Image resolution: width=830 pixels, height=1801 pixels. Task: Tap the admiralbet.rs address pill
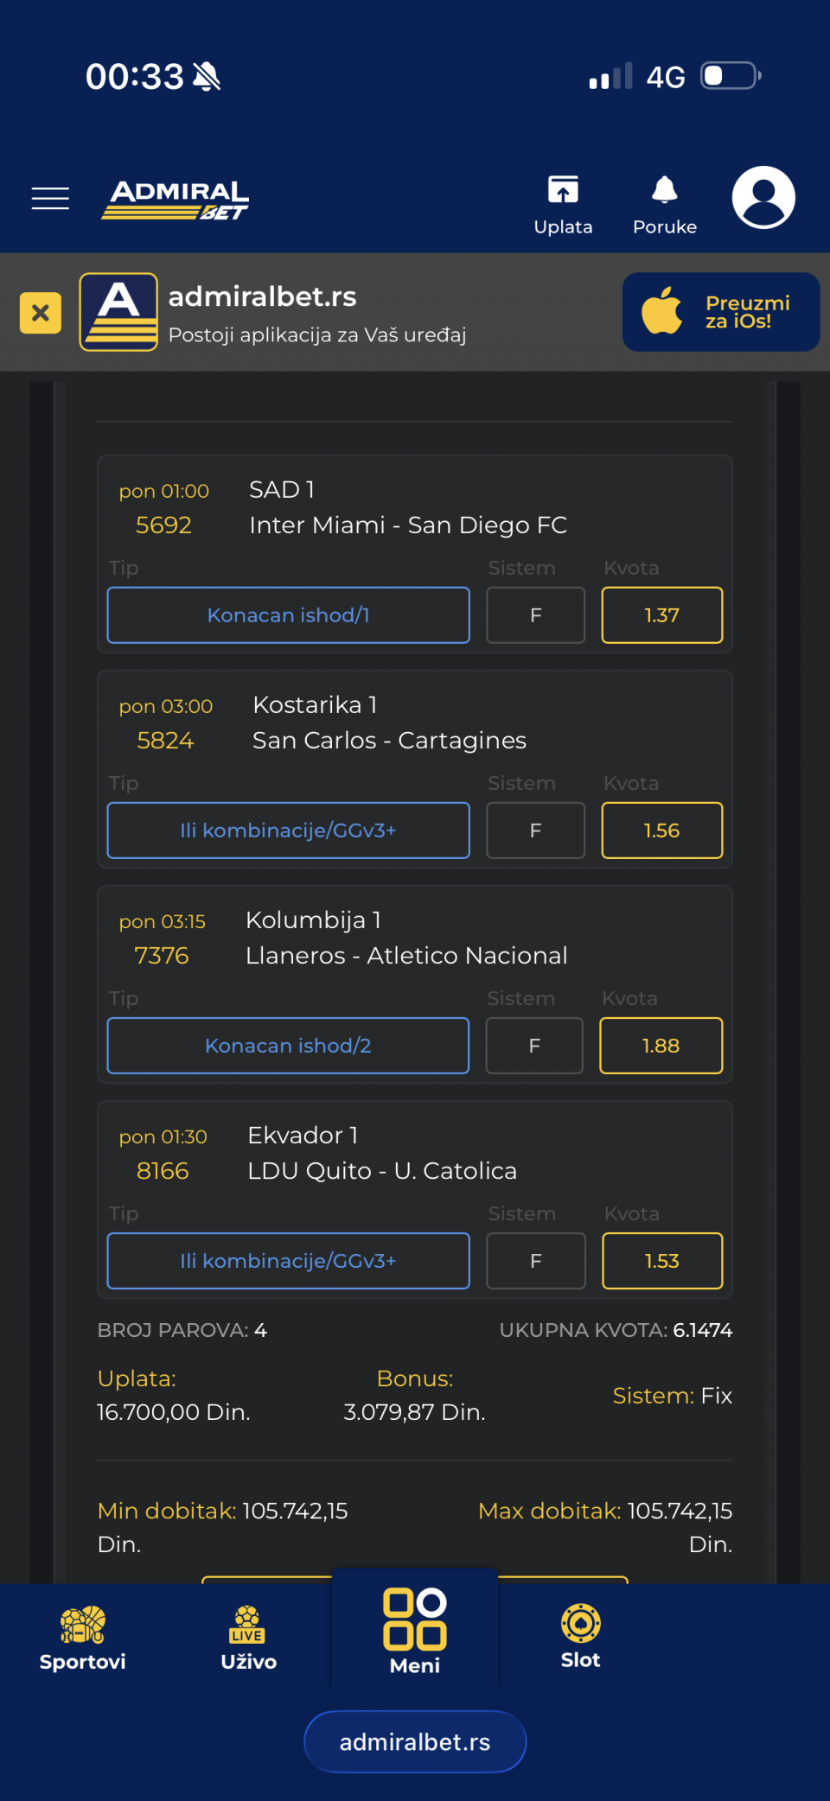[x=415, y=1741]
